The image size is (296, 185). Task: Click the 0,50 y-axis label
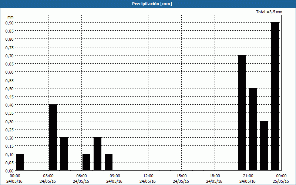click(10, 88)
